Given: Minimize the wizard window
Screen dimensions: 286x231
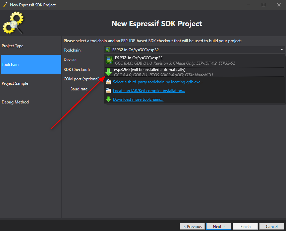Looking at the screenshot, I should 248,5.
